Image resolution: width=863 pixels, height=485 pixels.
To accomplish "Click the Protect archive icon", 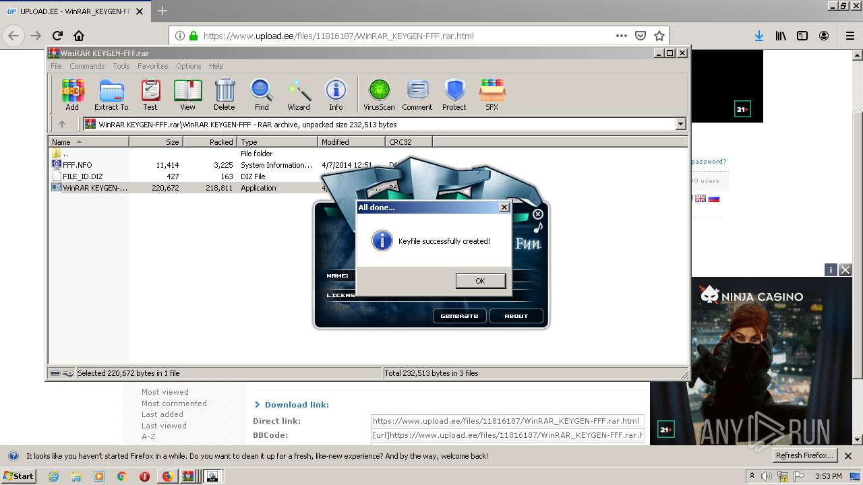I will 454,94.
